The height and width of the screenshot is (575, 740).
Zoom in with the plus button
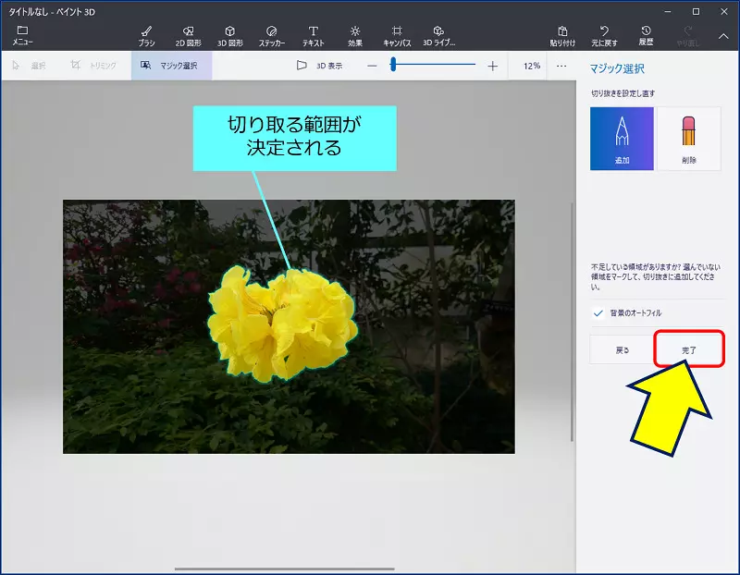click(x=492, y=66)
